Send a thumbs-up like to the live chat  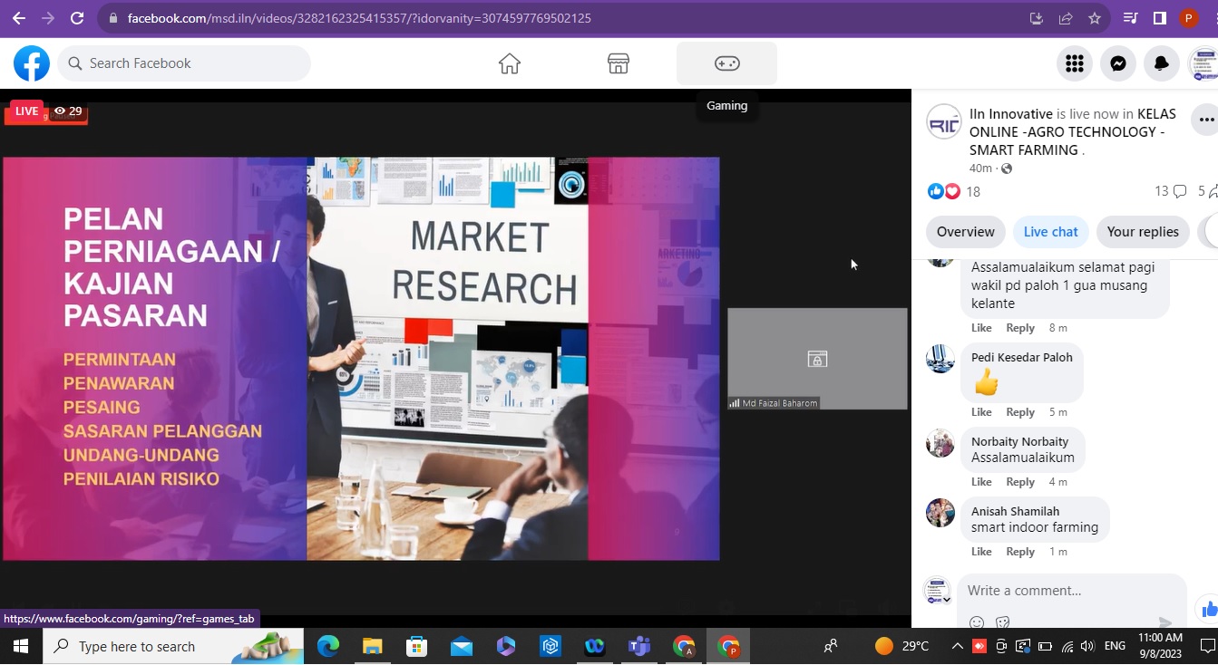pos(1209,609)
